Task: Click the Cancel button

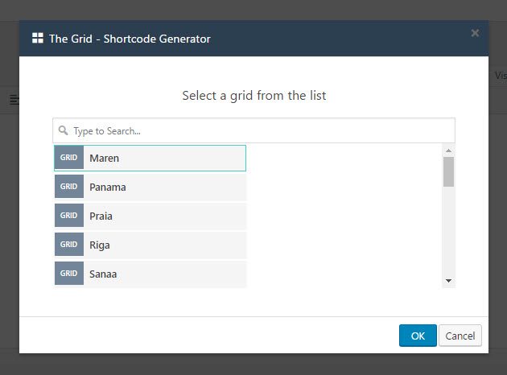Action: pos(460,336)
